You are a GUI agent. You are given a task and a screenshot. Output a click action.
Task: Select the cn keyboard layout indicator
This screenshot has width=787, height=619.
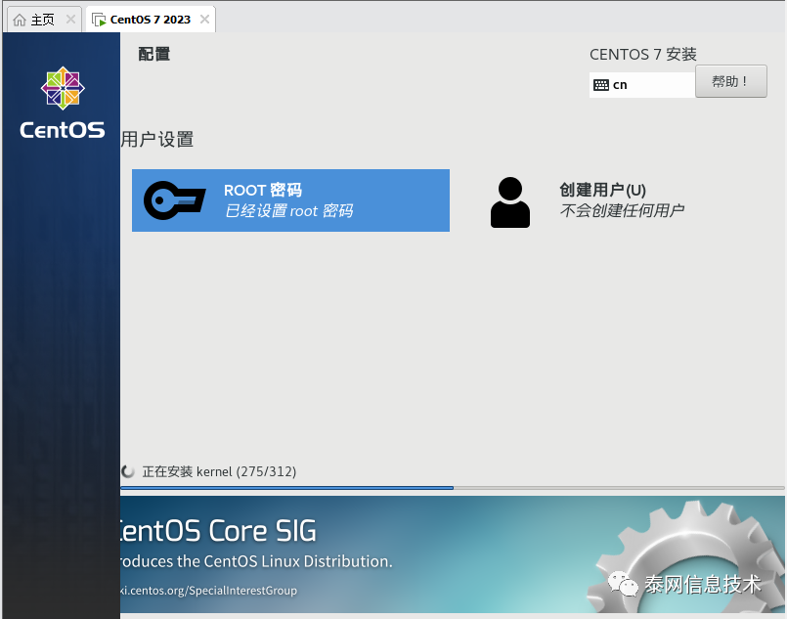point(642,85)
